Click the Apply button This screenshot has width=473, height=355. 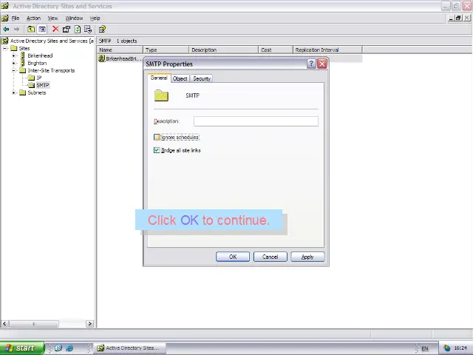tap(307, 257)
